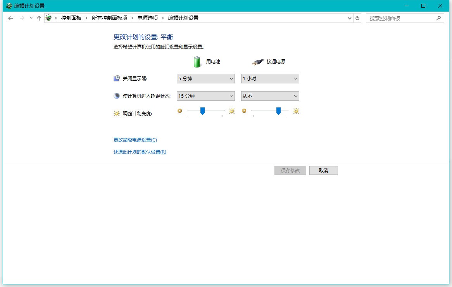Image resolution: width=452 pixels, height=287 pixels.
Task: Open plugged-in display-off dropdown showing 1 小时
Action: [270, 78]
